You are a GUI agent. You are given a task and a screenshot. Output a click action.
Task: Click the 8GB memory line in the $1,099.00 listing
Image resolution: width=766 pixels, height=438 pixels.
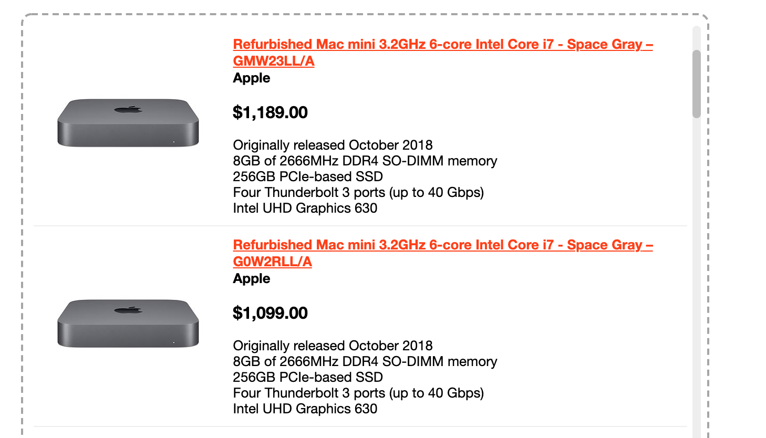[x=365, y=361]
